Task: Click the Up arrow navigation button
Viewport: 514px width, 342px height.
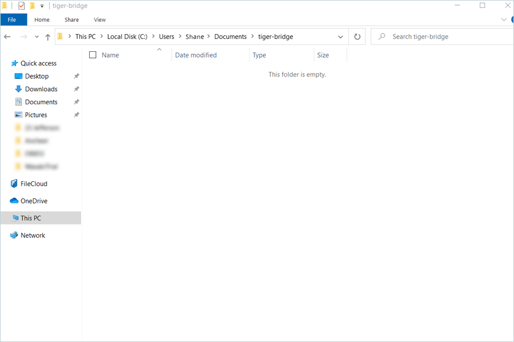Action: (x=48, y=36)
